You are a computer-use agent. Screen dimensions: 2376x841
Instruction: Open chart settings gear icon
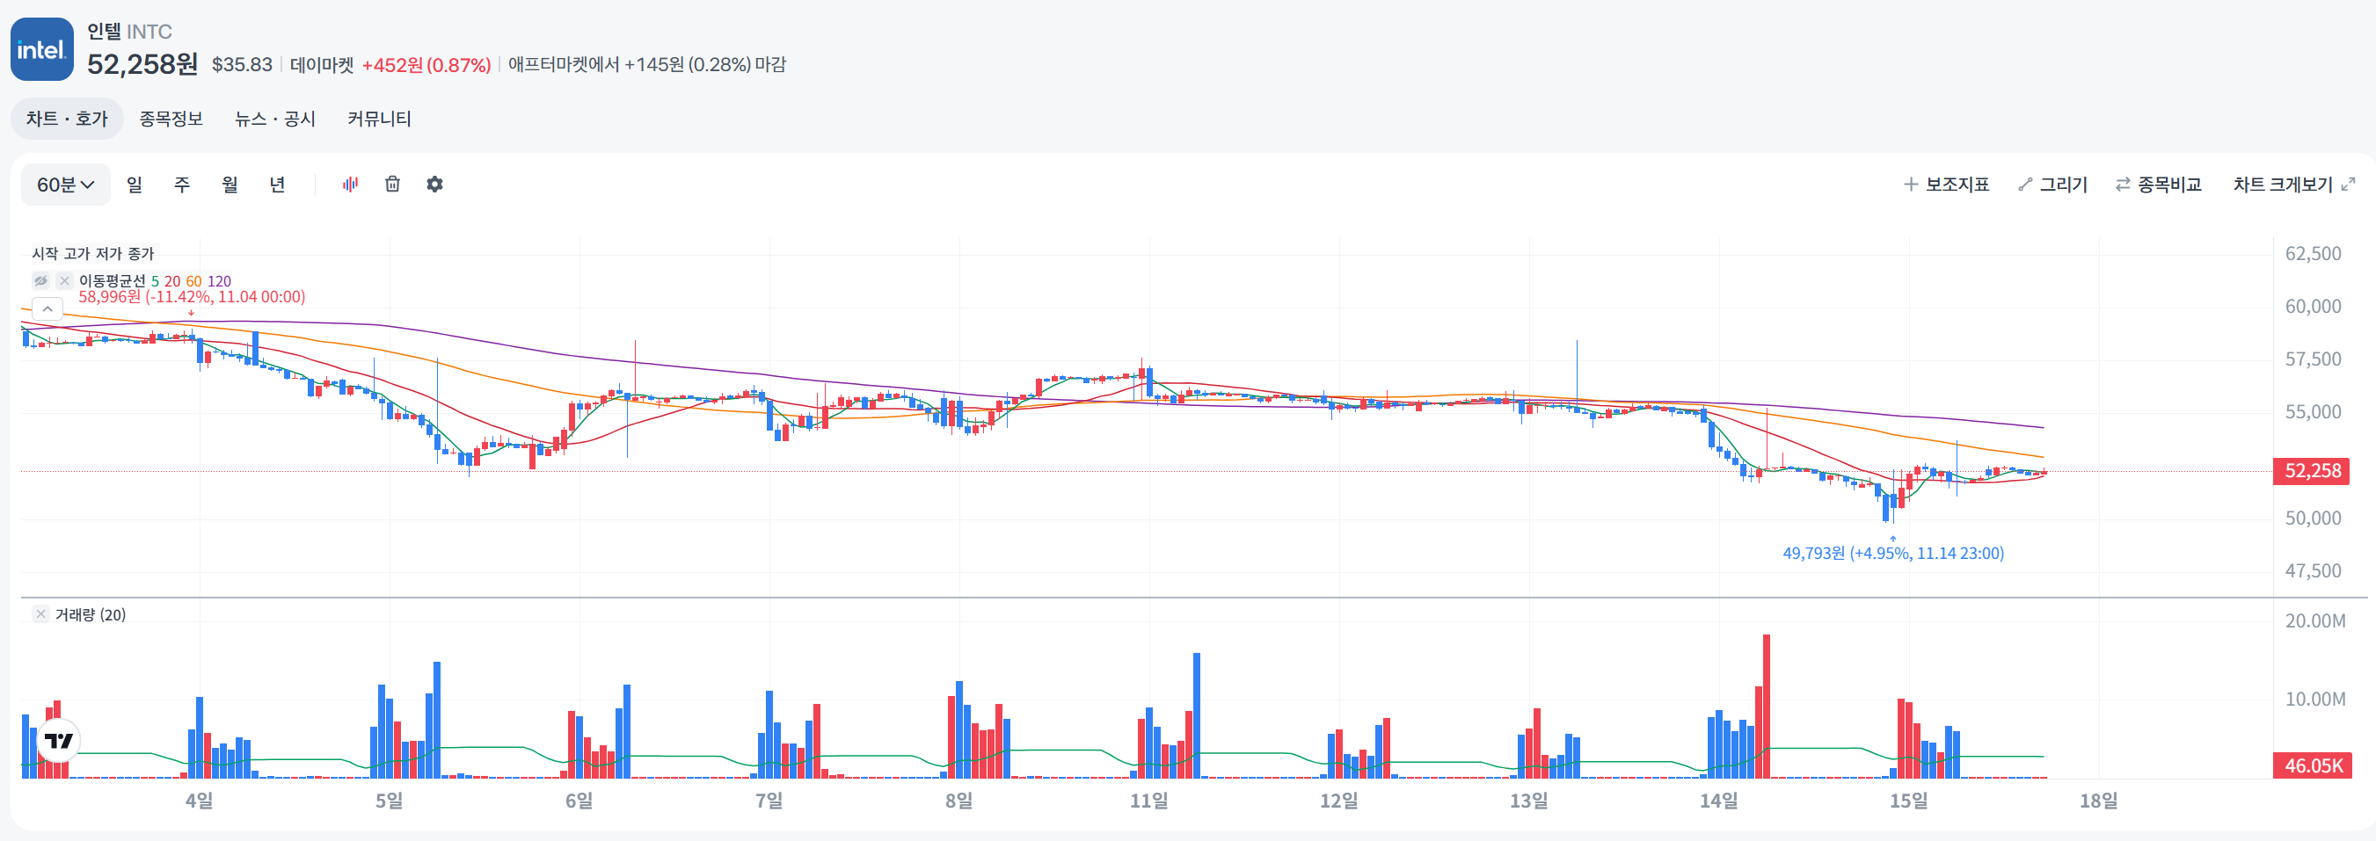coord(435,185)
